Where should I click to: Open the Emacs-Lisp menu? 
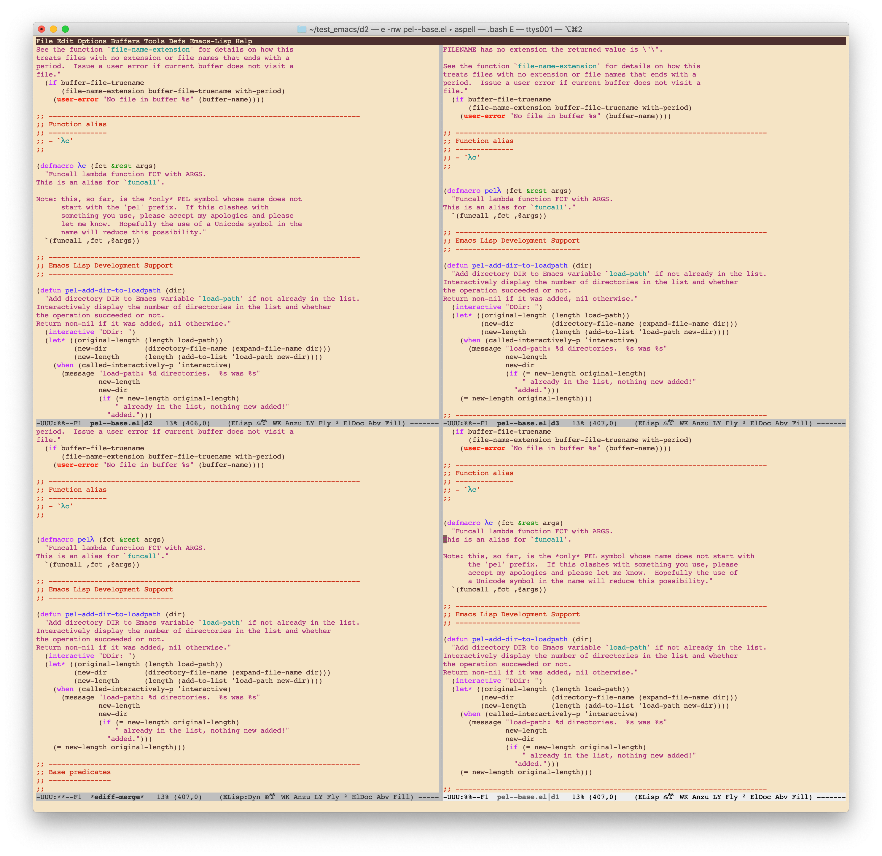(x=211, y=41)
